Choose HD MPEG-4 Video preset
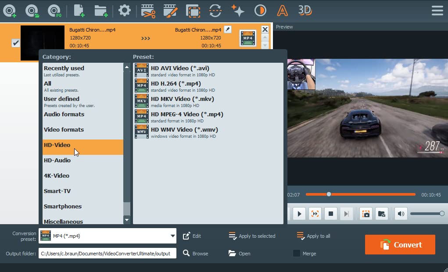 (x=208, y=117)
